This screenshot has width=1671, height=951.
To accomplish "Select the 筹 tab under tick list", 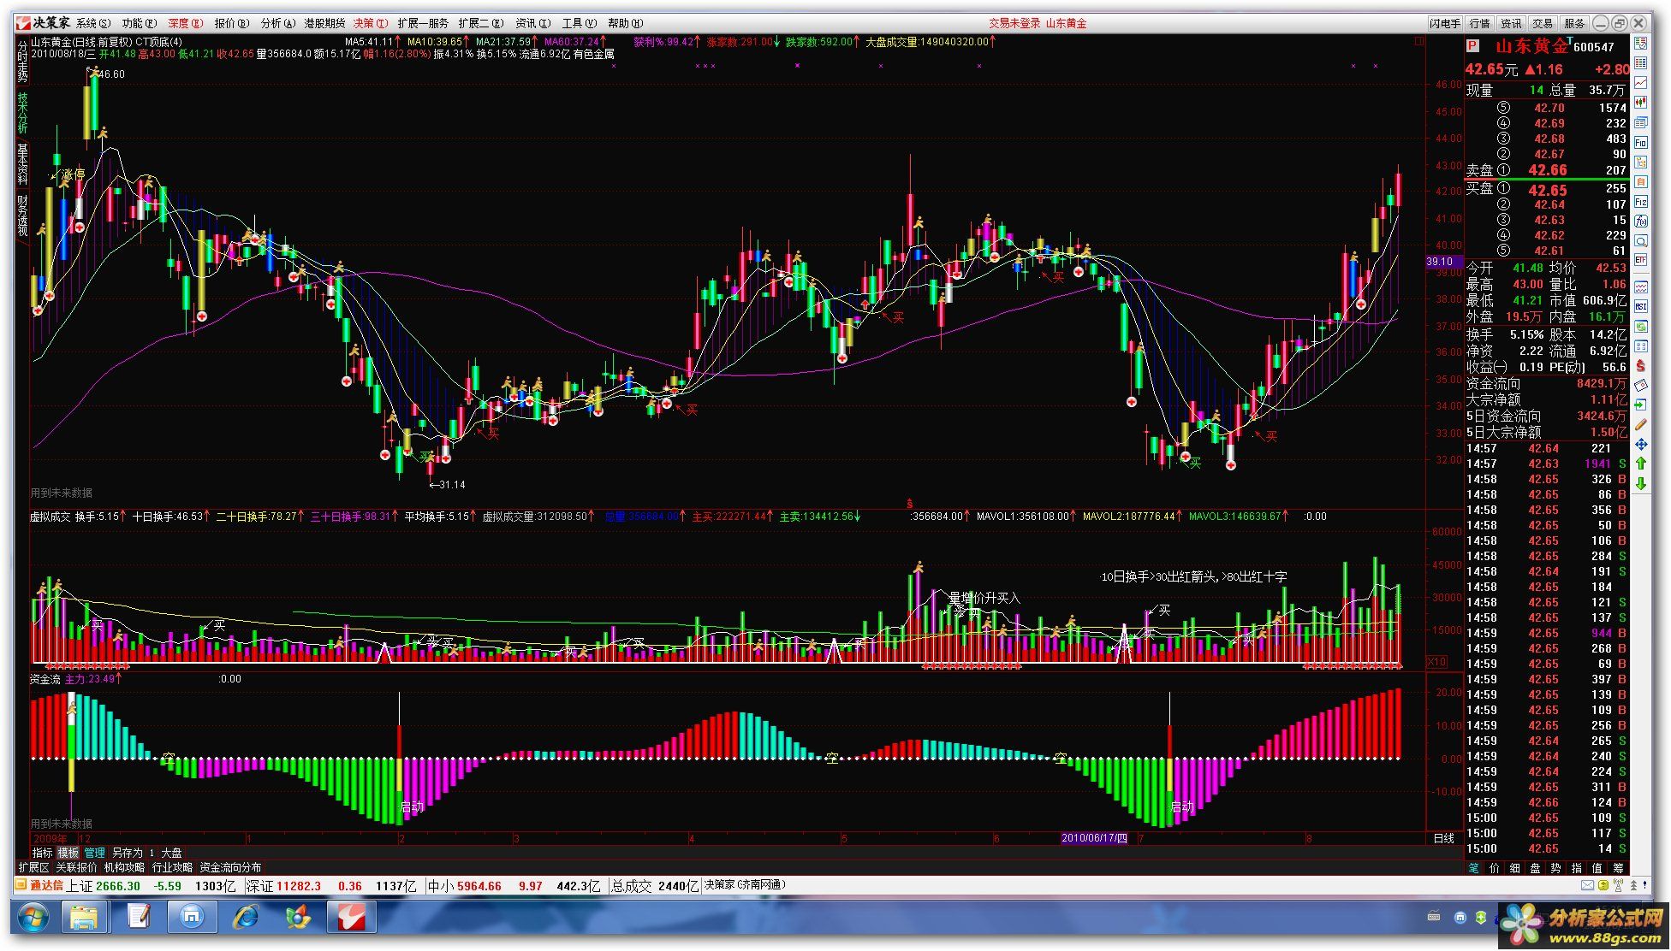I will click(x=1617, y=868).
